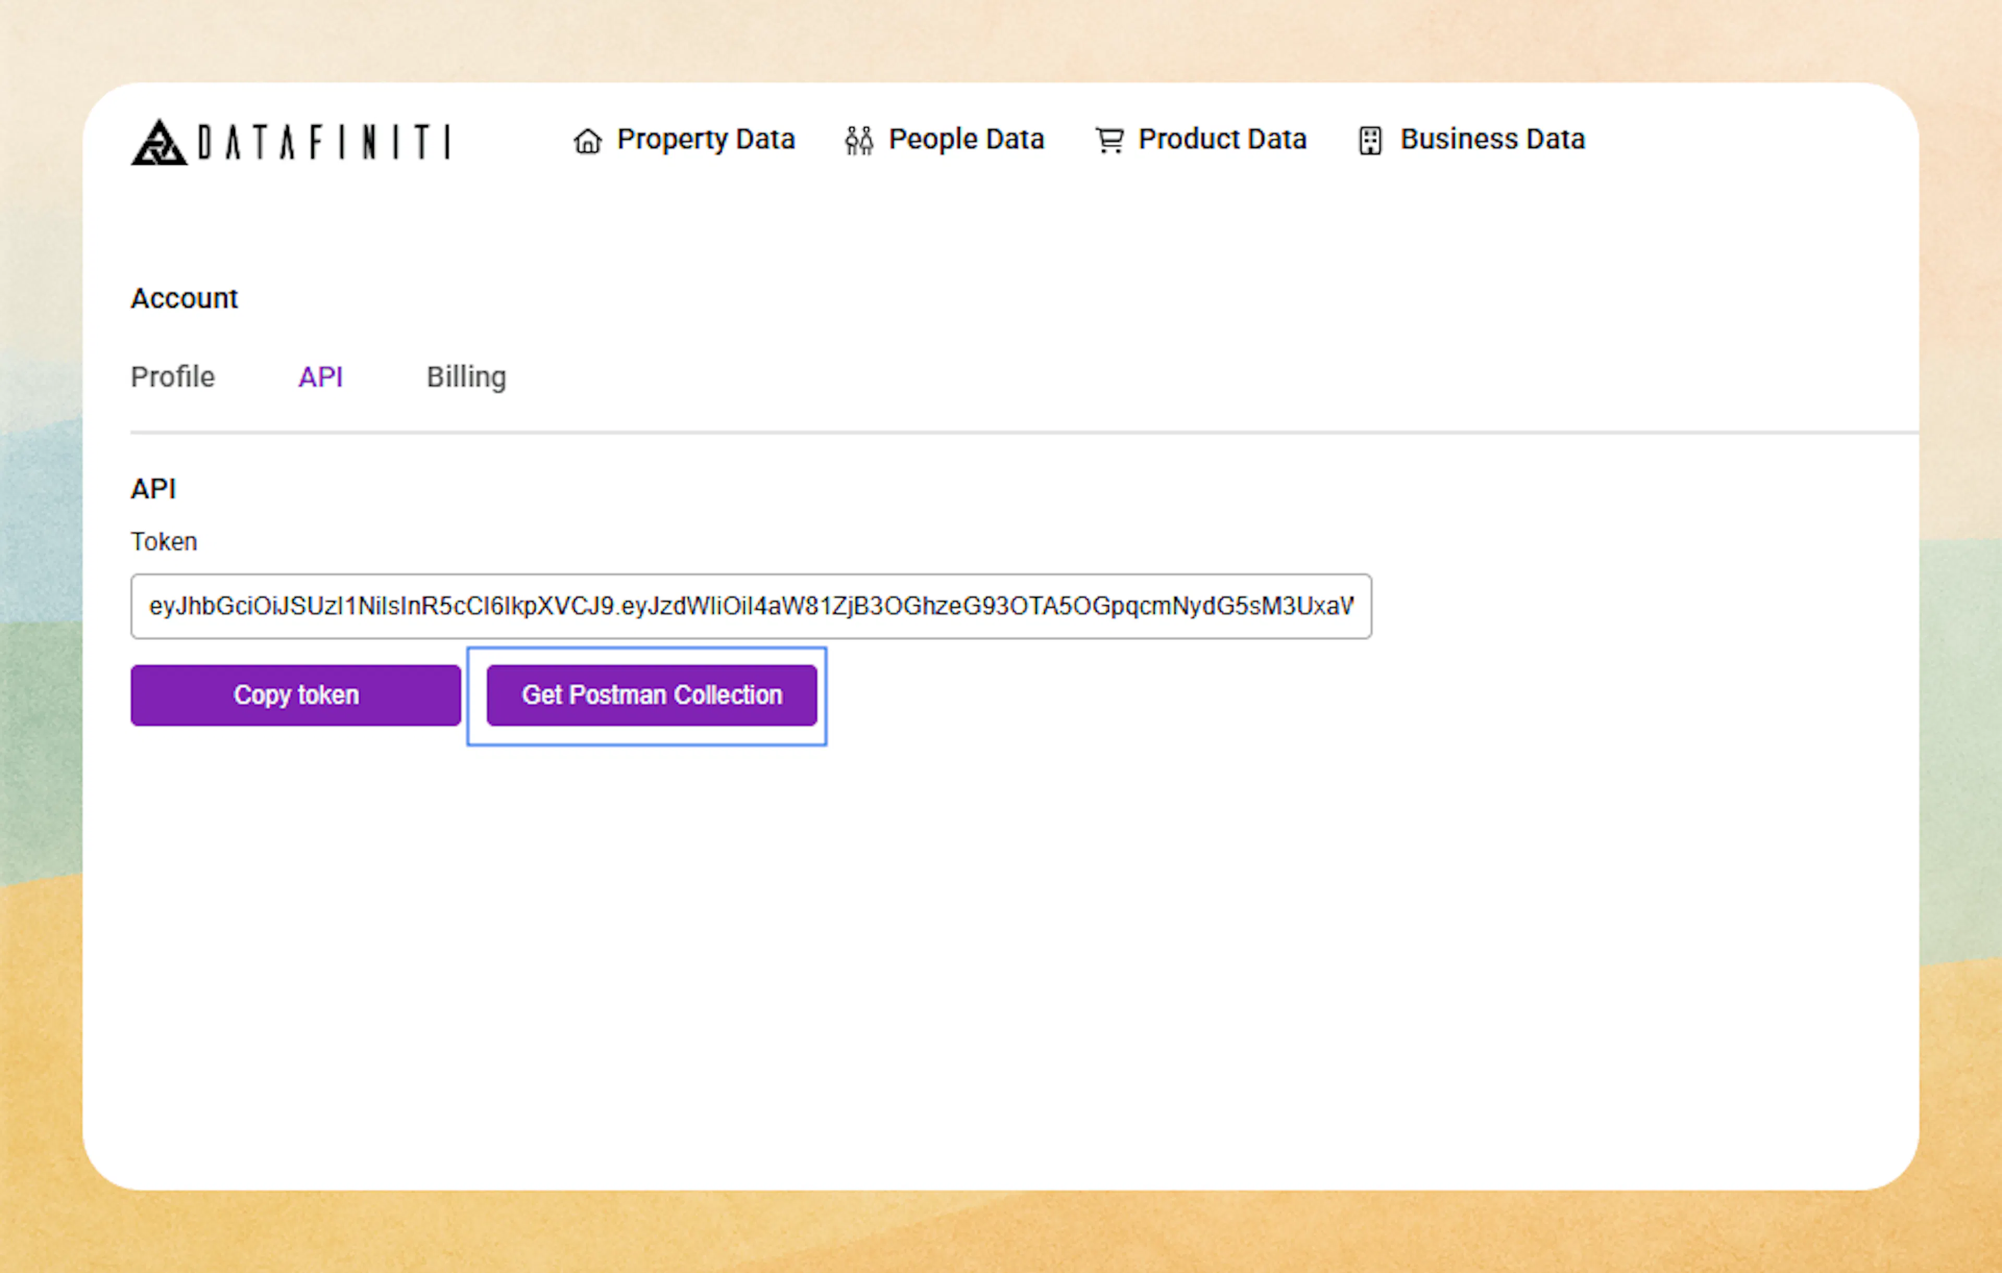This screenshot has width=2002, height=1273.
Task: Click the Datafiniti triangle logo
Action: click(x=159, y=143)
